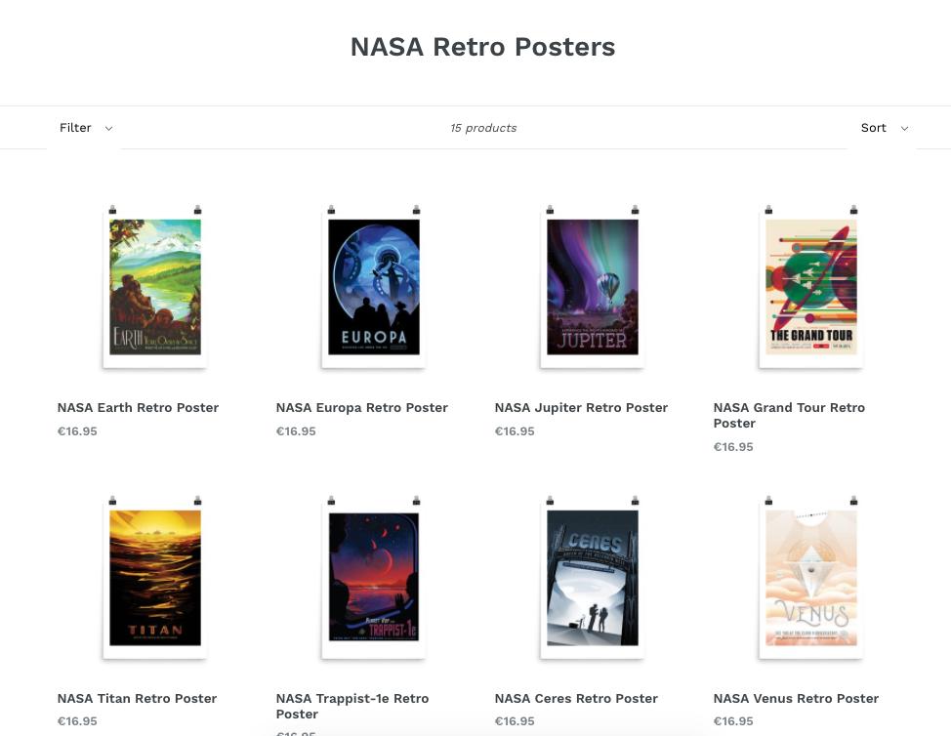Click the 15 products count text

(x=483, y=128)
